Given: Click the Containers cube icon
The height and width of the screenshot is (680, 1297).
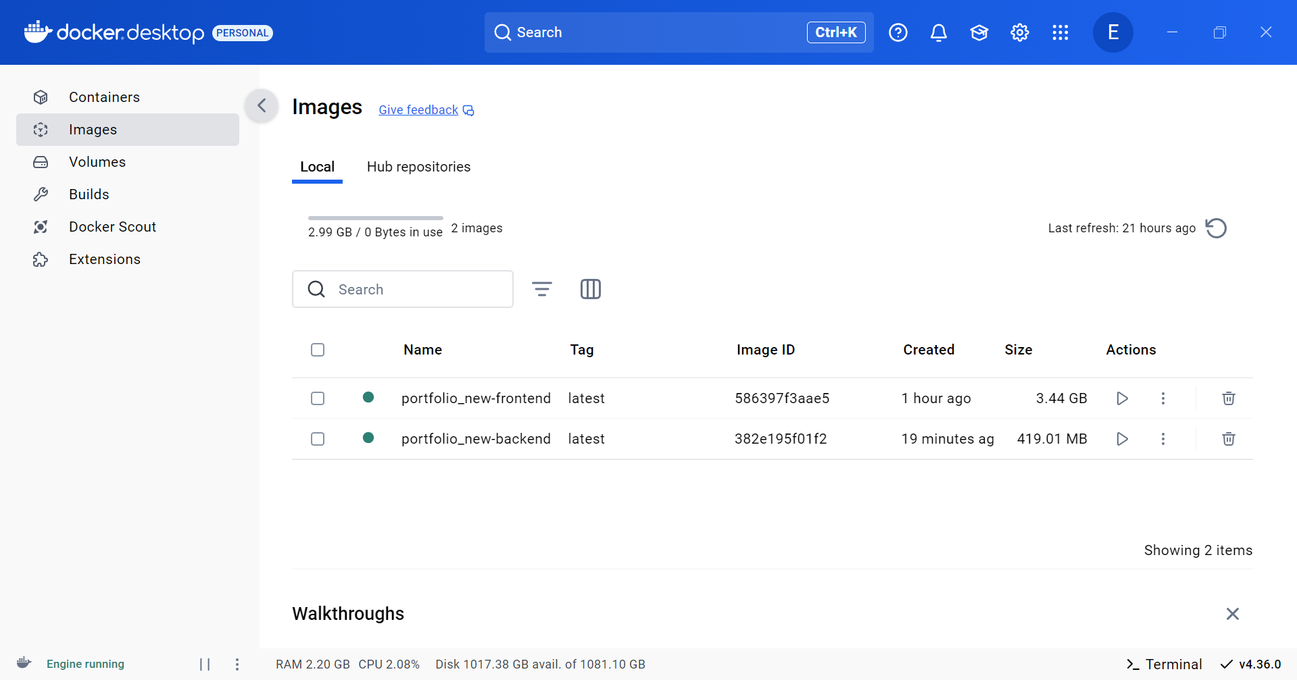Looking at the screenshot, I should (x=41, y=97).
